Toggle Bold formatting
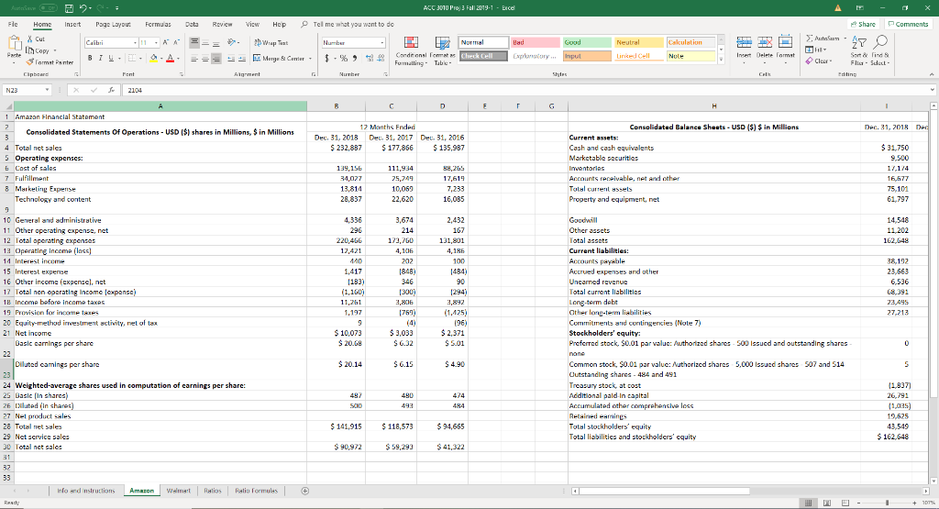Image resolution: width=939 pixels, height=509 pixels. click(90, 59)
